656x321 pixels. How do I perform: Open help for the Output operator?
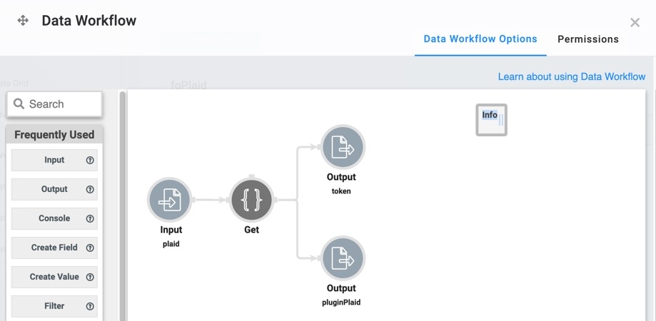(90, 189)
